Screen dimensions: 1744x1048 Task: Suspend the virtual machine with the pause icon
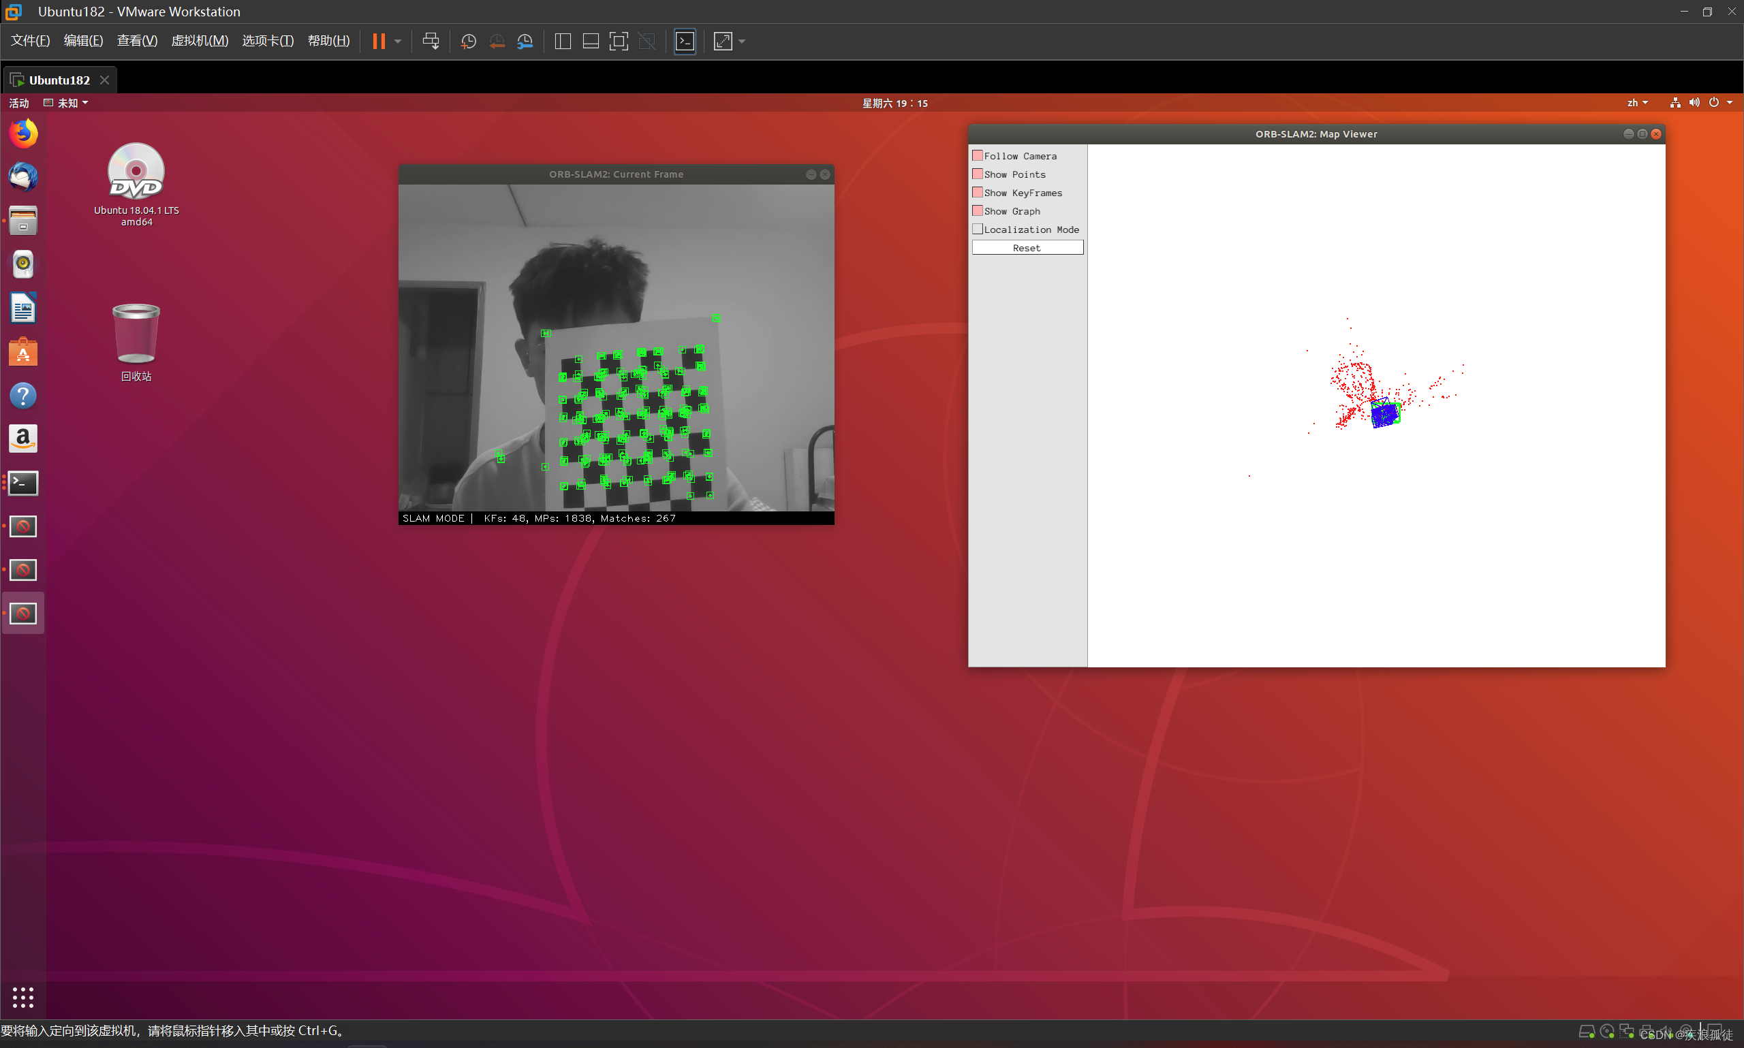pos(379,41)
